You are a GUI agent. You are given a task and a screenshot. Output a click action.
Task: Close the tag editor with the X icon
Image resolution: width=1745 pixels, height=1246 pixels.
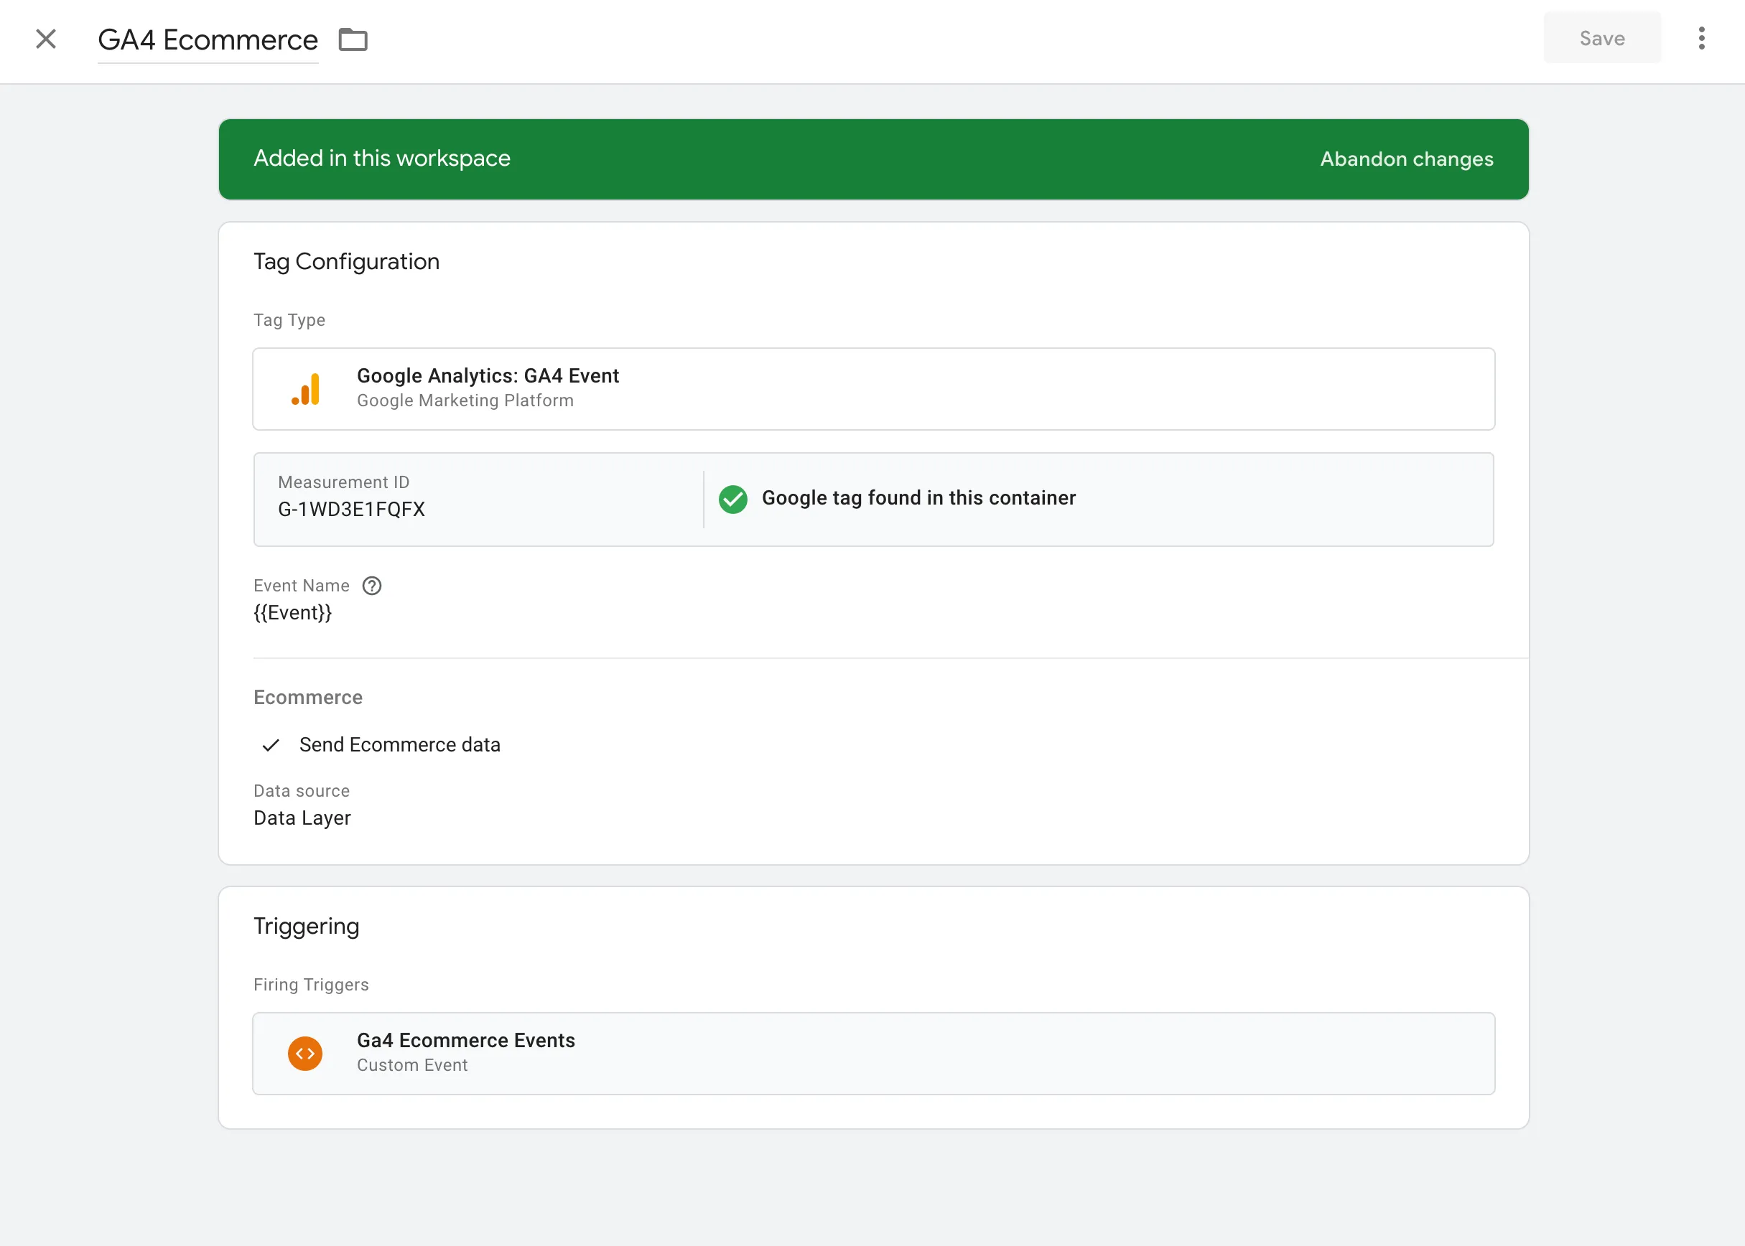coord(46,39)
